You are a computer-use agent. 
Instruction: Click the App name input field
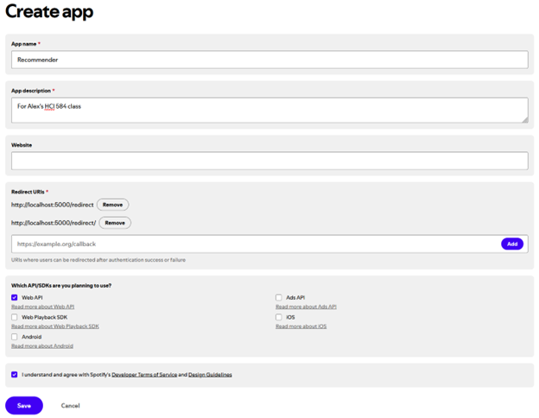(269, 60)
